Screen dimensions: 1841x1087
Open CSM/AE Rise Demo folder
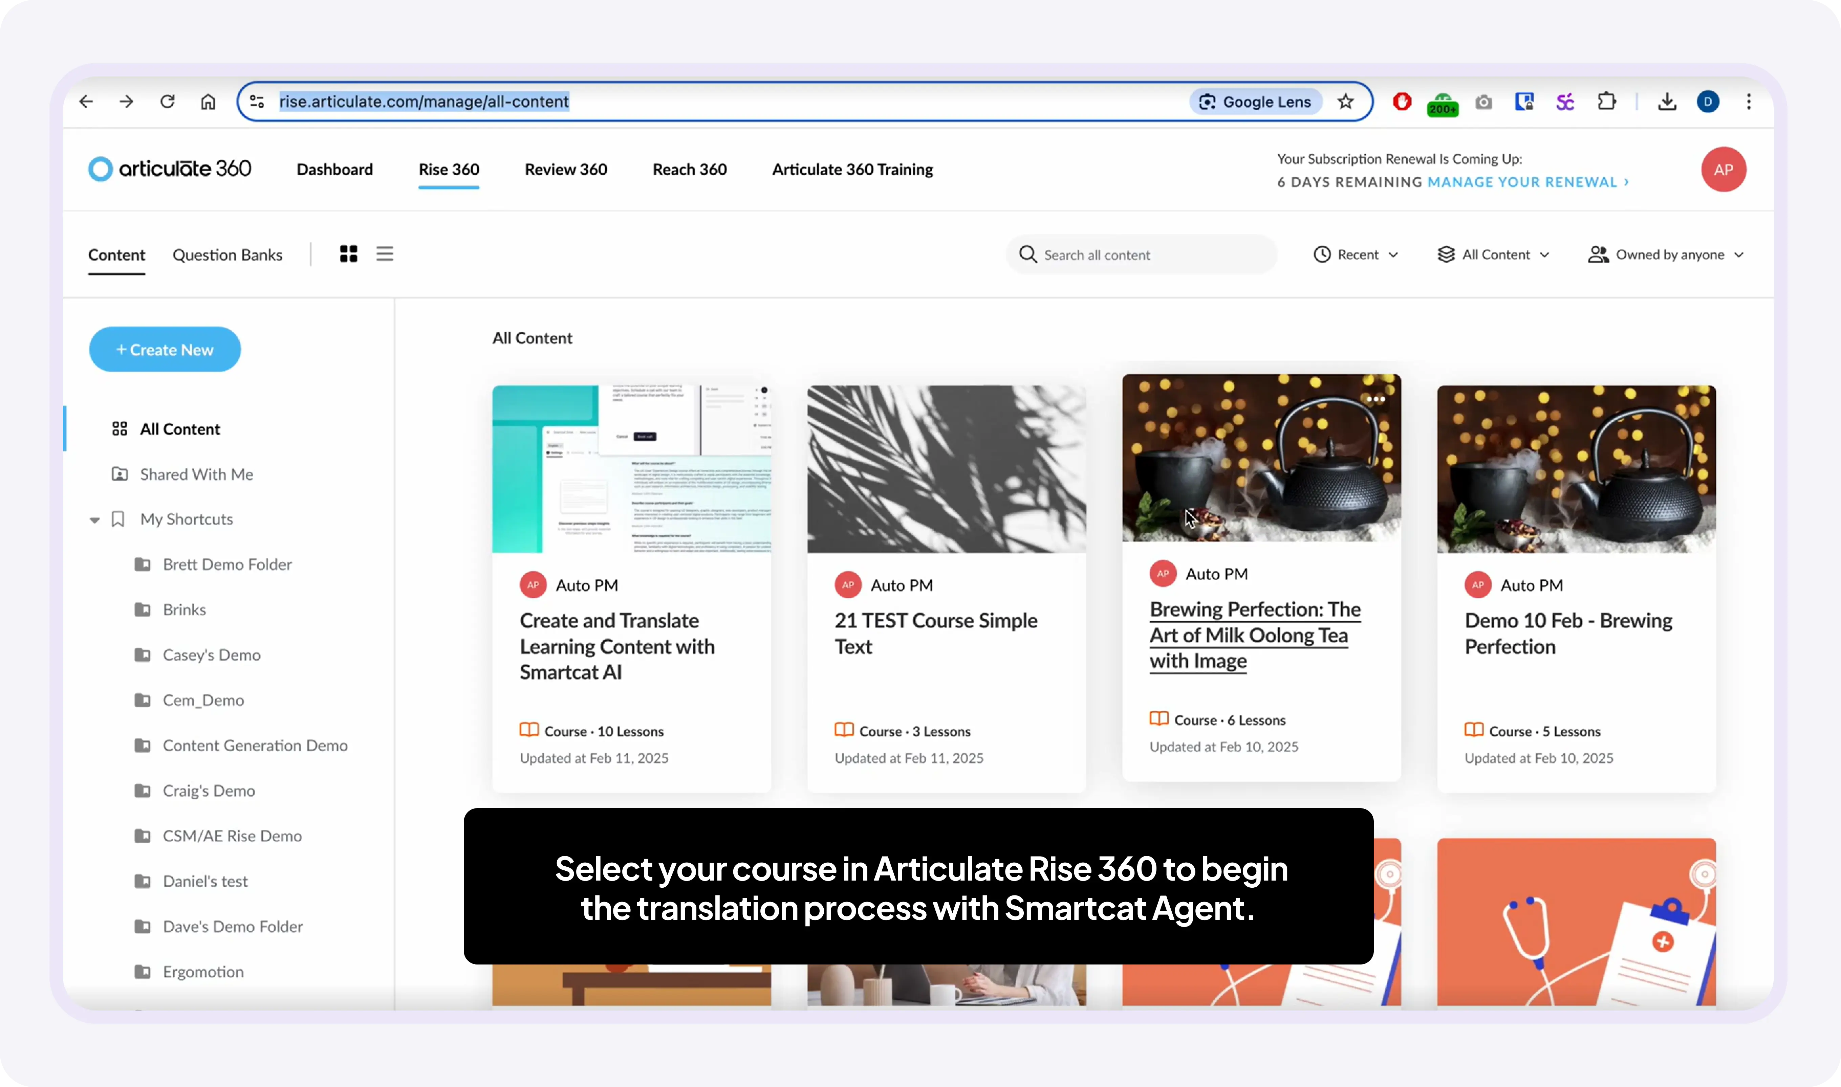click(x=232, y=837)
